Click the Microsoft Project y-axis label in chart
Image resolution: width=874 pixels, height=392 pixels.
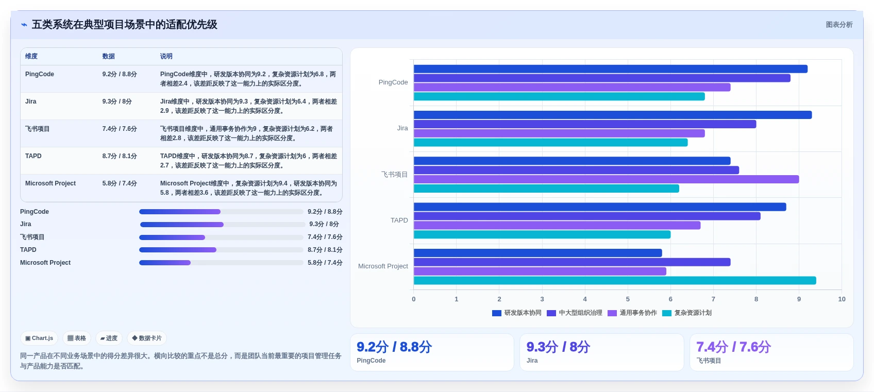[383, 266]
